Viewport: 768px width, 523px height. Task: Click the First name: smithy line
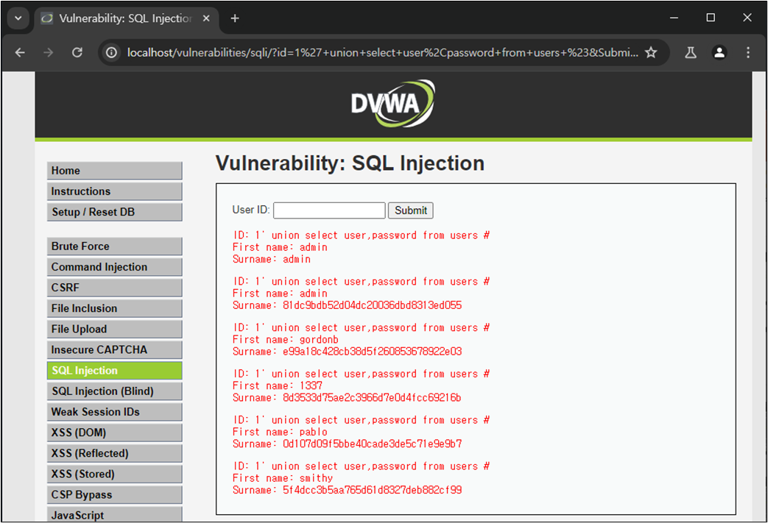click(x=283, y=478)
